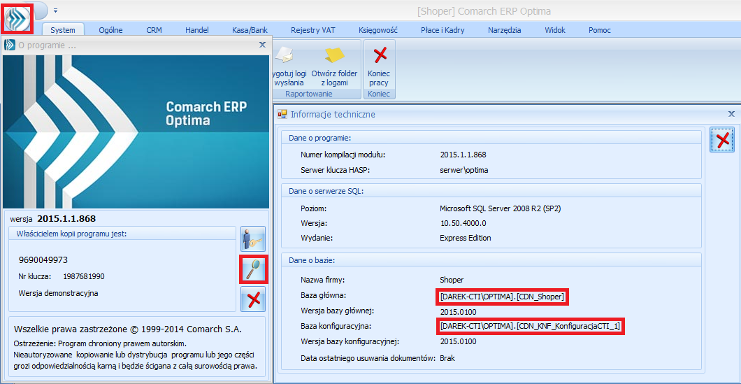Open the Księgowość ribbon tab
The height and width of the screenshot is (384, 741).
coord(378,30)
